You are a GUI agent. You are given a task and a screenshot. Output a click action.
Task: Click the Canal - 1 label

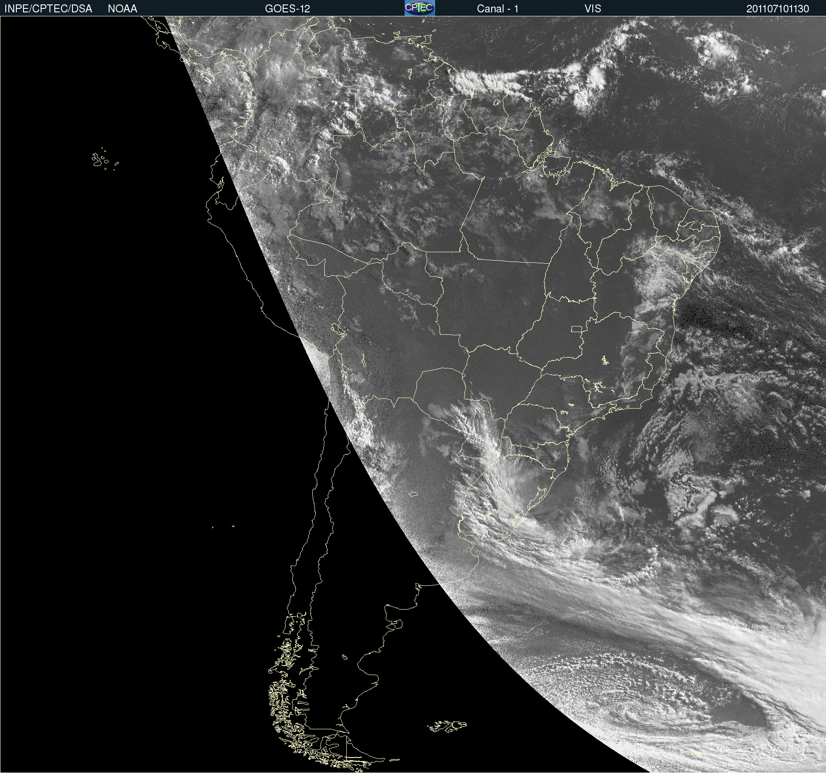(x=498, y=9)
